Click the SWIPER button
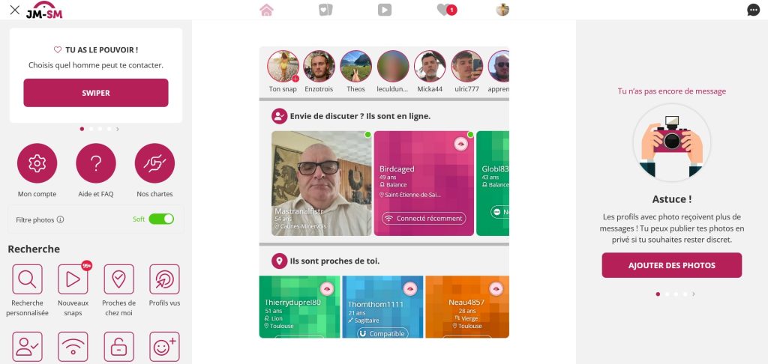This screenshot has width=768, height=364. (96, 93)
